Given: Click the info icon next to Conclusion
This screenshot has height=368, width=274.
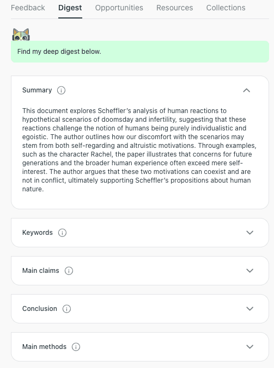Looking at the screenshot, I should point(66,309).
